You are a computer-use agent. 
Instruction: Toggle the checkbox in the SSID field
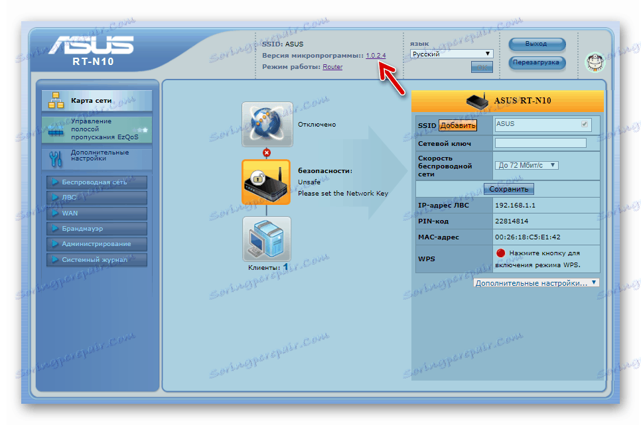tap(585, 124)
